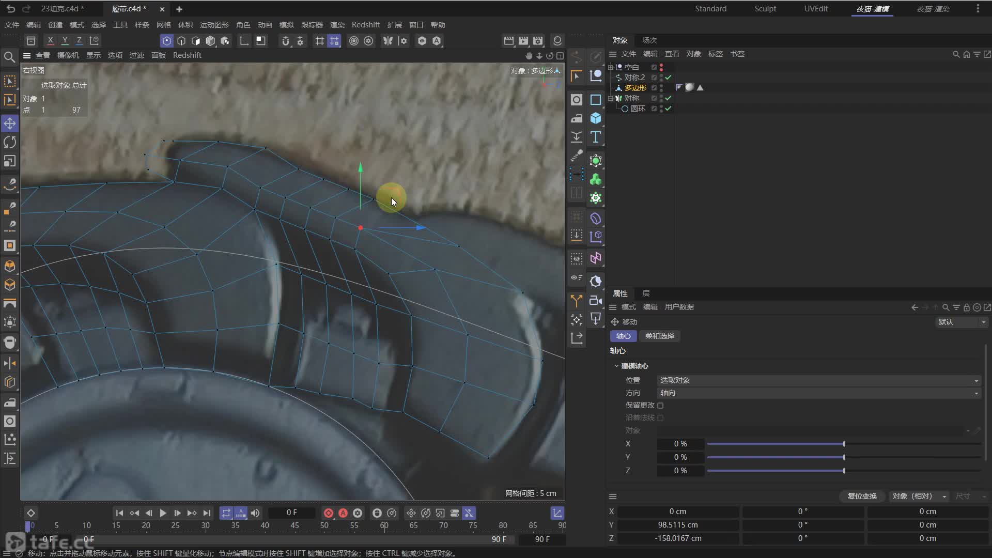Open the 23坦克.c4d document tab
The height and width of the screenshot is (558, 992).
[x=62, y=9]
